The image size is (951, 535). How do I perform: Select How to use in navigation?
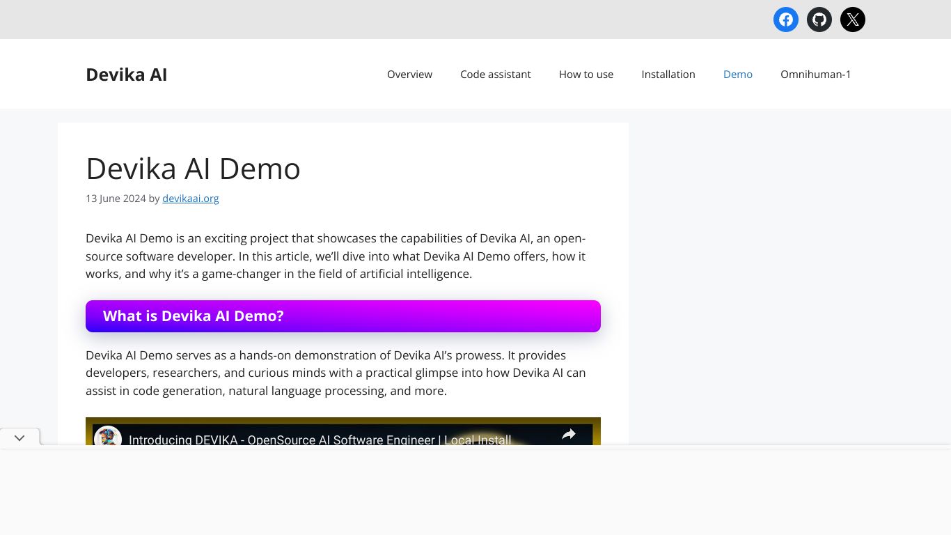click(x=585, y=75)
